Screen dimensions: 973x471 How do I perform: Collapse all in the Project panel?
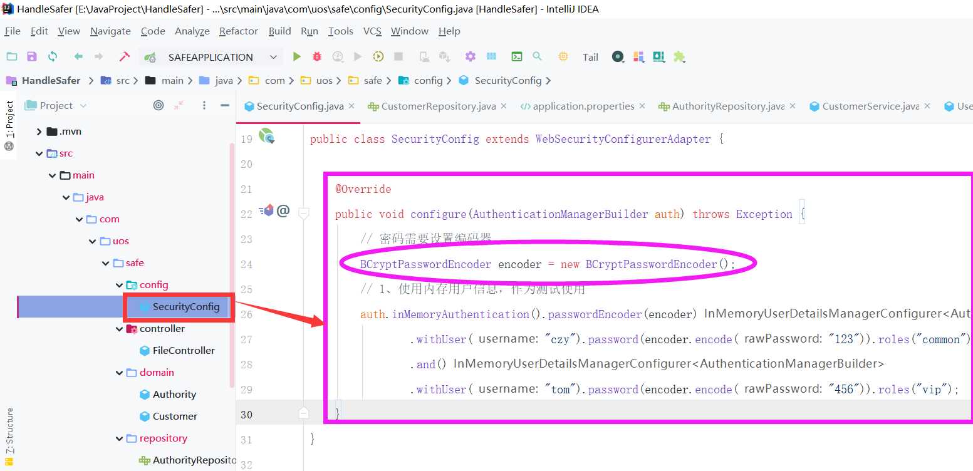(x=179, y=105)
